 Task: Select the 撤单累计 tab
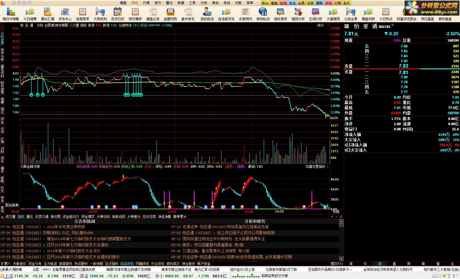(180, 217)
